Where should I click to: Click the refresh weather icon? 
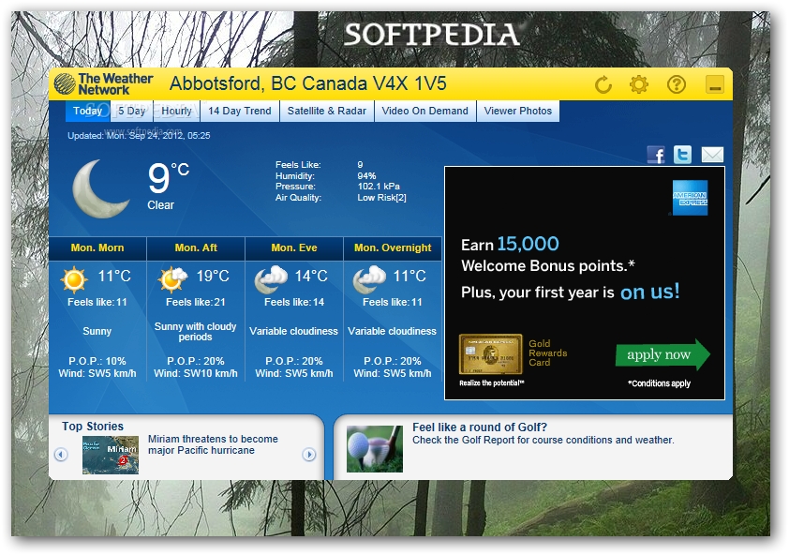click(603, 84)
